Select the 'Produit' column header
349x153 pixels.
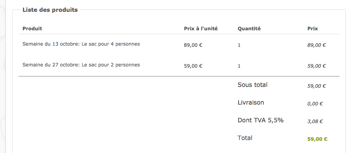click(32, 29)
